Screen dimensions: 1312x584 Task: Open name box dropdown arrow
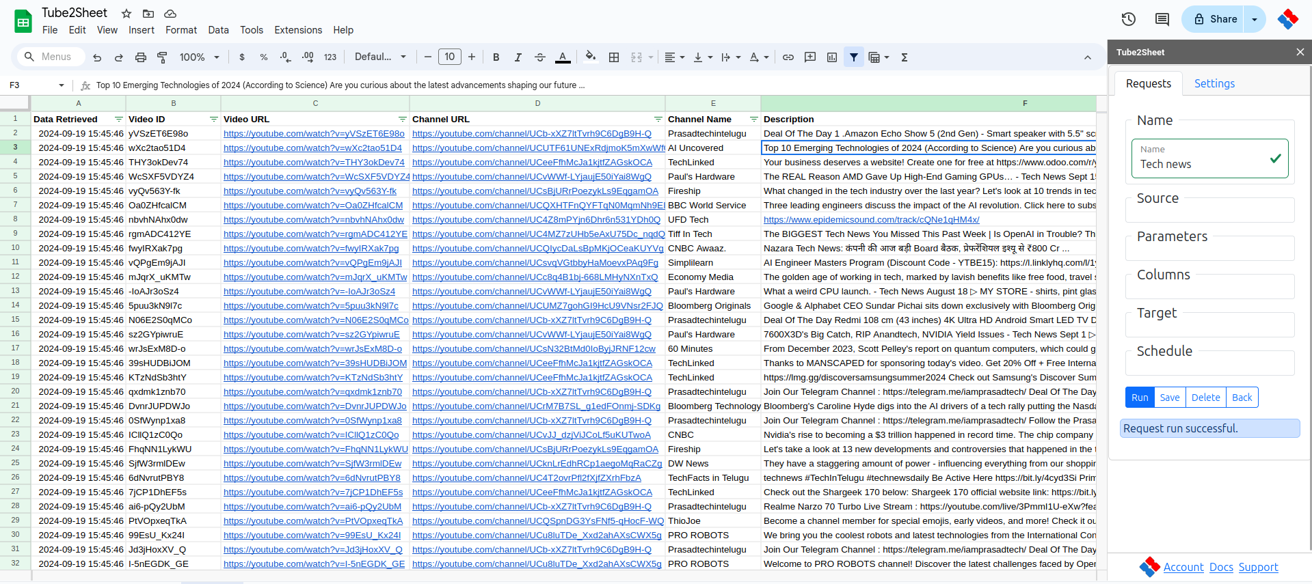pos(62,85)
